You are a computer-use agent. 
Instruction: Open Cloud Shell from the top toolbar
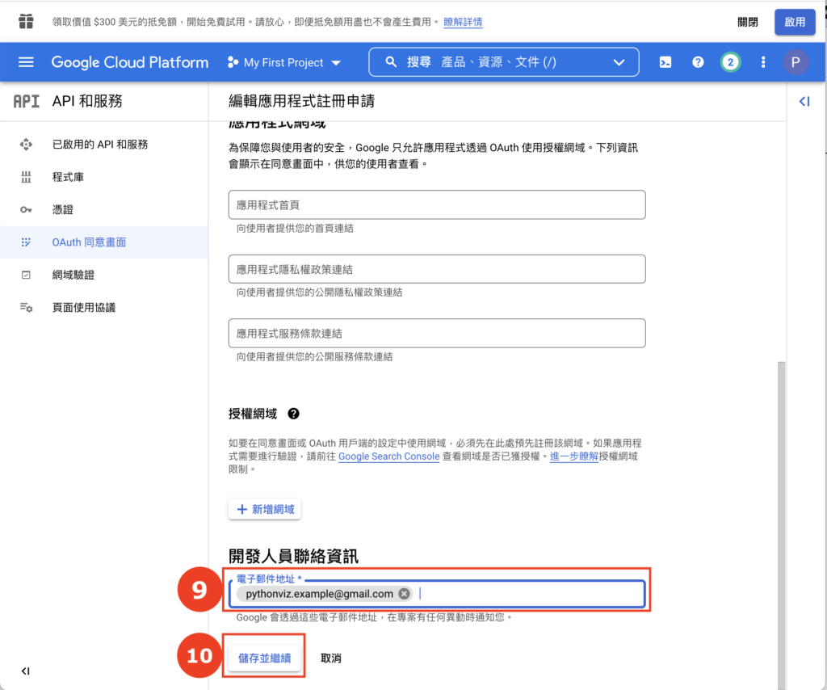(665, 61)
